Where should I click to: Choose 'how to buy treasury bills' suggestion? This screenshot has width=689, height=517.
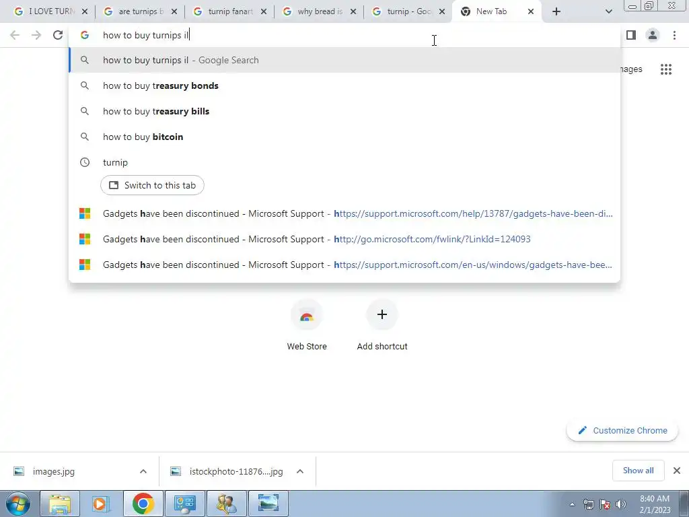345,111
